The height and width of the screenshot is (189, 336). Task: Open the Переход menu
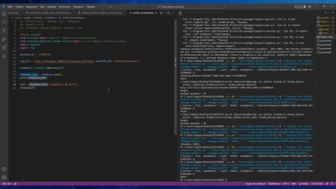tap(51, 7)
